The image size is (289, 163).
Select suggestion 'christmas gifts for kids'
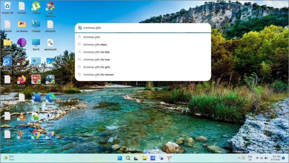pyautogui.click(x=143, y=52)
